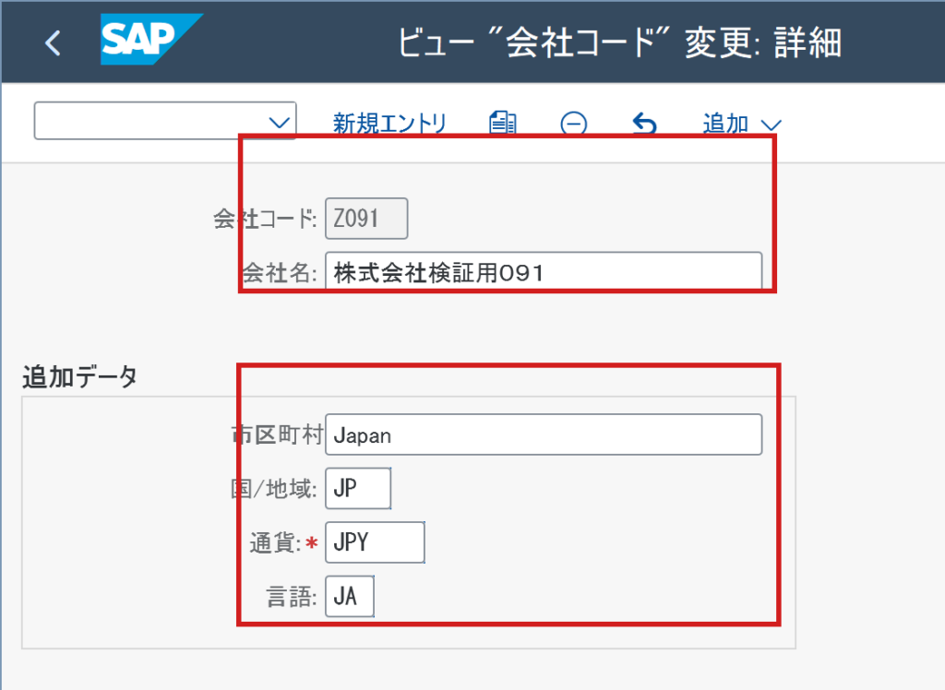Click the SAP logo

pyautogui.click(x=151, y=39)
